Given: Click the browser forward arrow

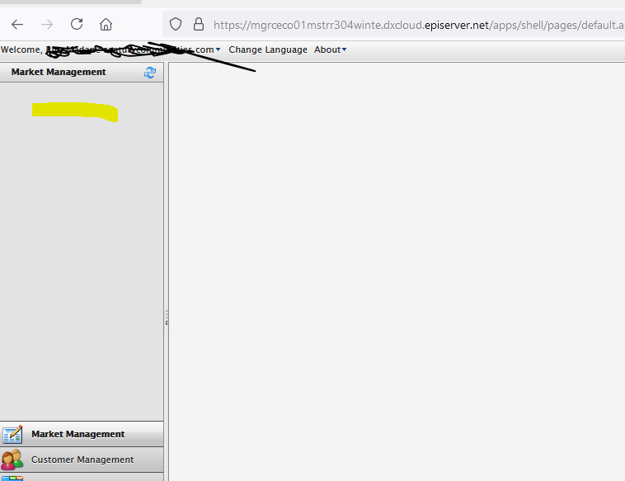Looking at the screenshot, I should pos(47,25).
